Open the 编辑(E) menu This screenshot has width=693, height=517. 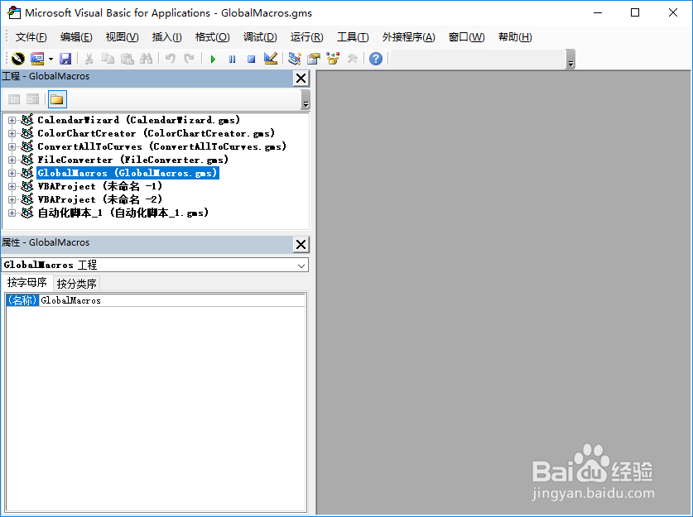(76, 37)
